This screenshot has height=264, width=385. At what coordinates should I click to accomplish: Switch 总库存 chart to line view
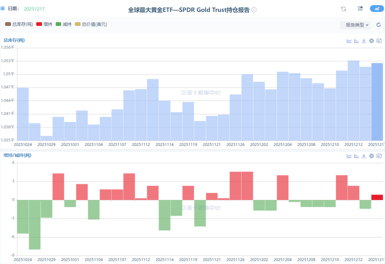349,41
